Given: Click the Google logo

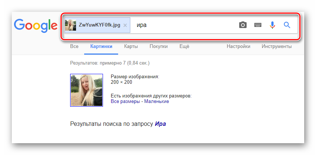Looking at the screenshot, I should (35, 25).
